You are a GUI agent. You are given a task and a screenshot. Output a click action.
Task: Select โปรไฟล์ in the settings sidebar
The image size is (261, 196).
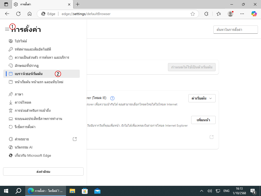[x=21, y=41]
